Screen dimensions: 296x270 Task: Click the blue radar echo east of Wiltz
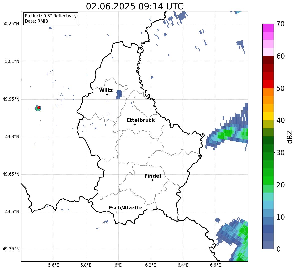(x=119, y=94)
